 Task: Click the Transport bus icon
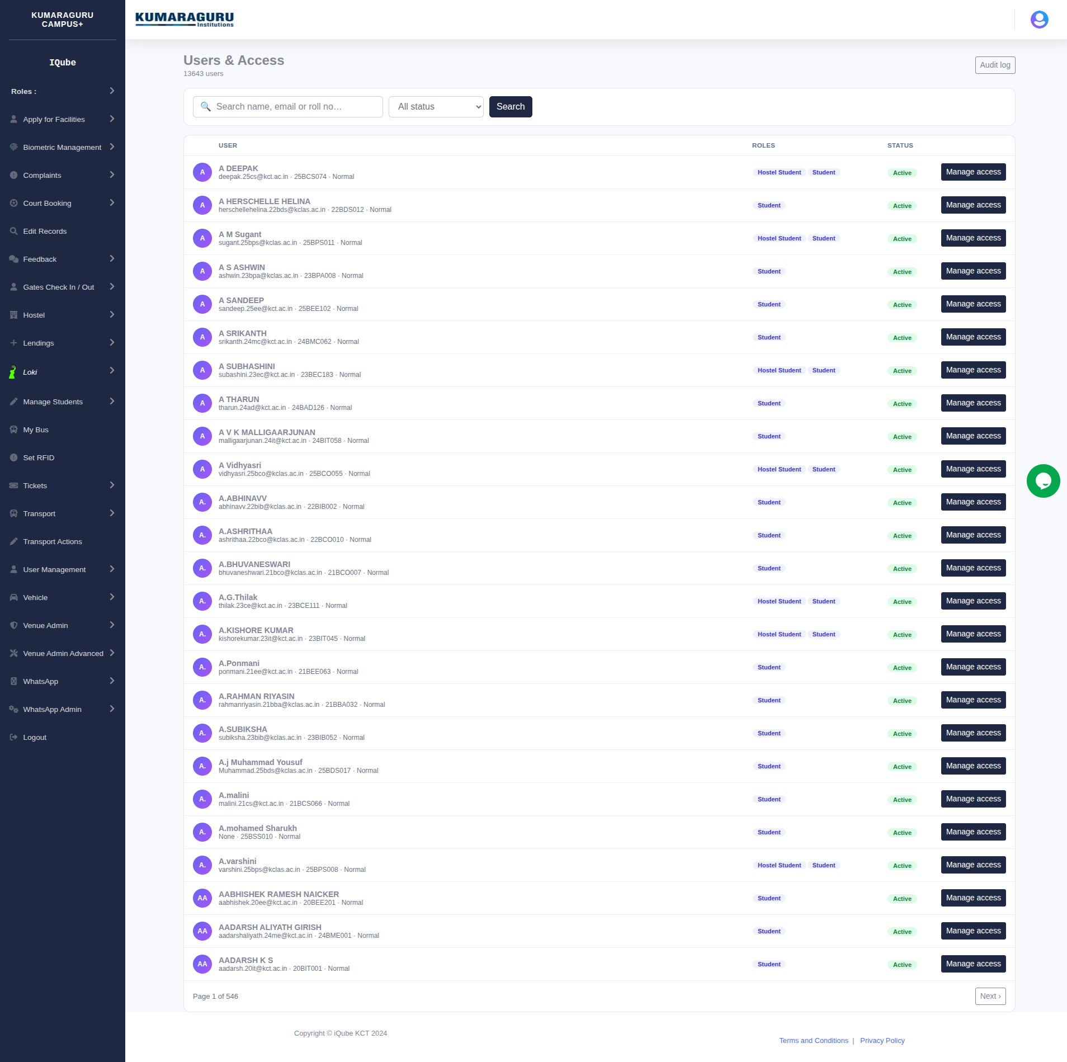coord(14,513)
